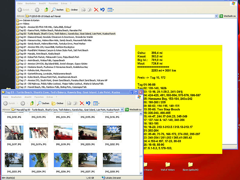Select the IMG_0202.JPG thumbnail
The width and height of the screenshot is (240, 180).
click(x=112, y=133)
